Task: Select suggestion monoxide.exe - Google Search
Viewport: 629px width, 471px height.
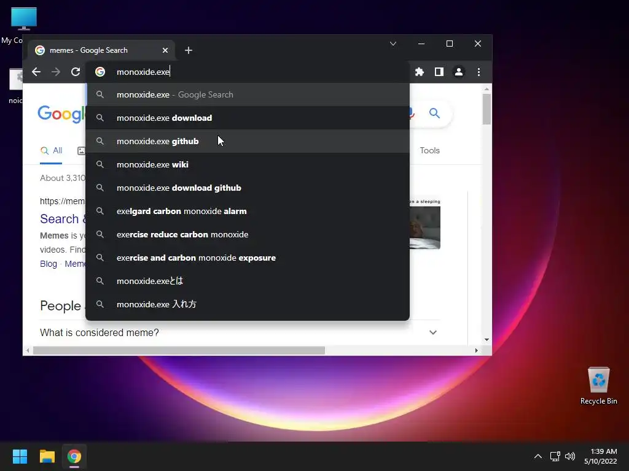Action: point(248,94)
